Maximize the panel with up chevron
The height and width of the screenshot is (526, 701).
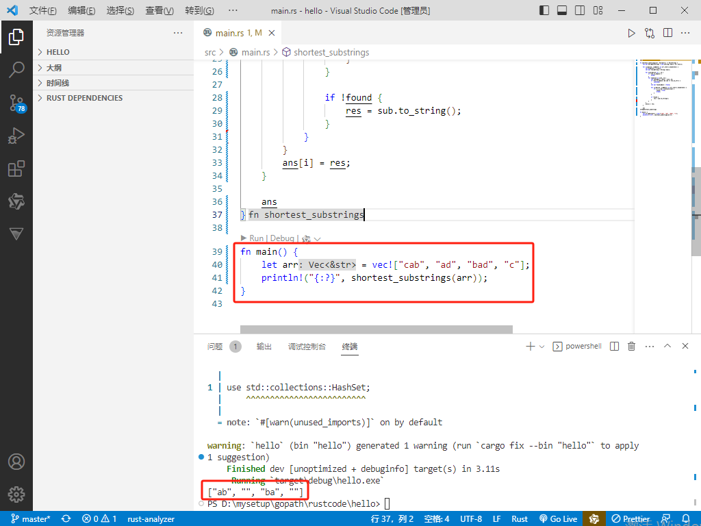tap(667, 346)
